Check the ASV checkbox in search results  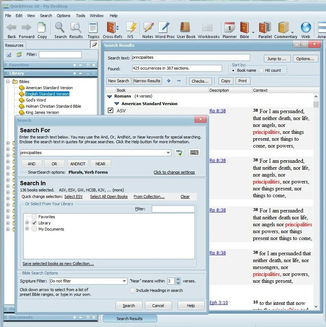pos(111,111)
